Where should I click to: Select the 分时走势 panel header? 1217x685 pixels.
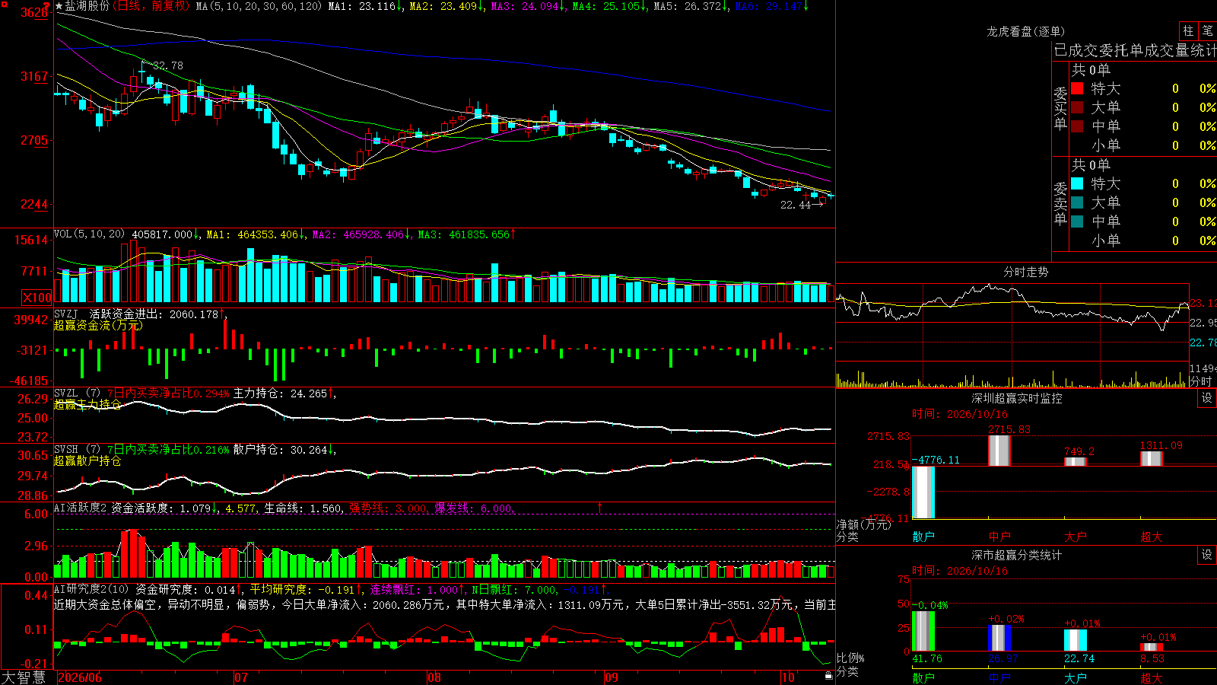click(x=1025, y=272)
